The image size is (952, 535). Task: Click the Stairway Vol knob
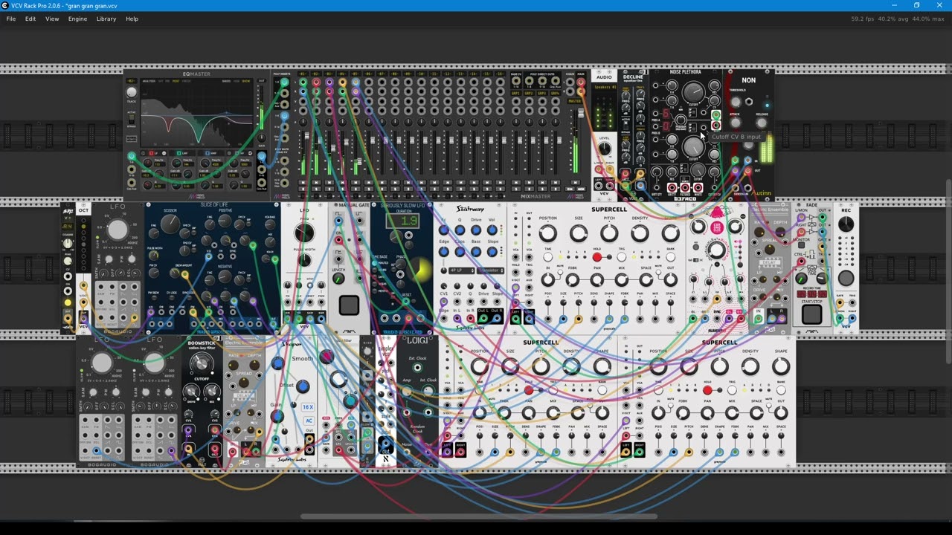pyautogui.click(x=492, y=230)
